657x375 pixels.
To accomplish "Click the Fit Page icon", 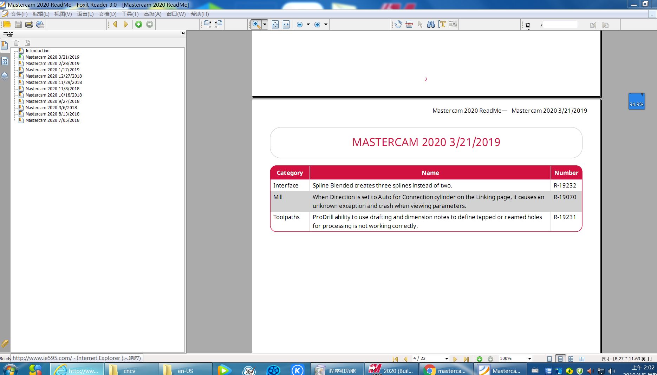I will pyautogui.click(x=275, y=24).
